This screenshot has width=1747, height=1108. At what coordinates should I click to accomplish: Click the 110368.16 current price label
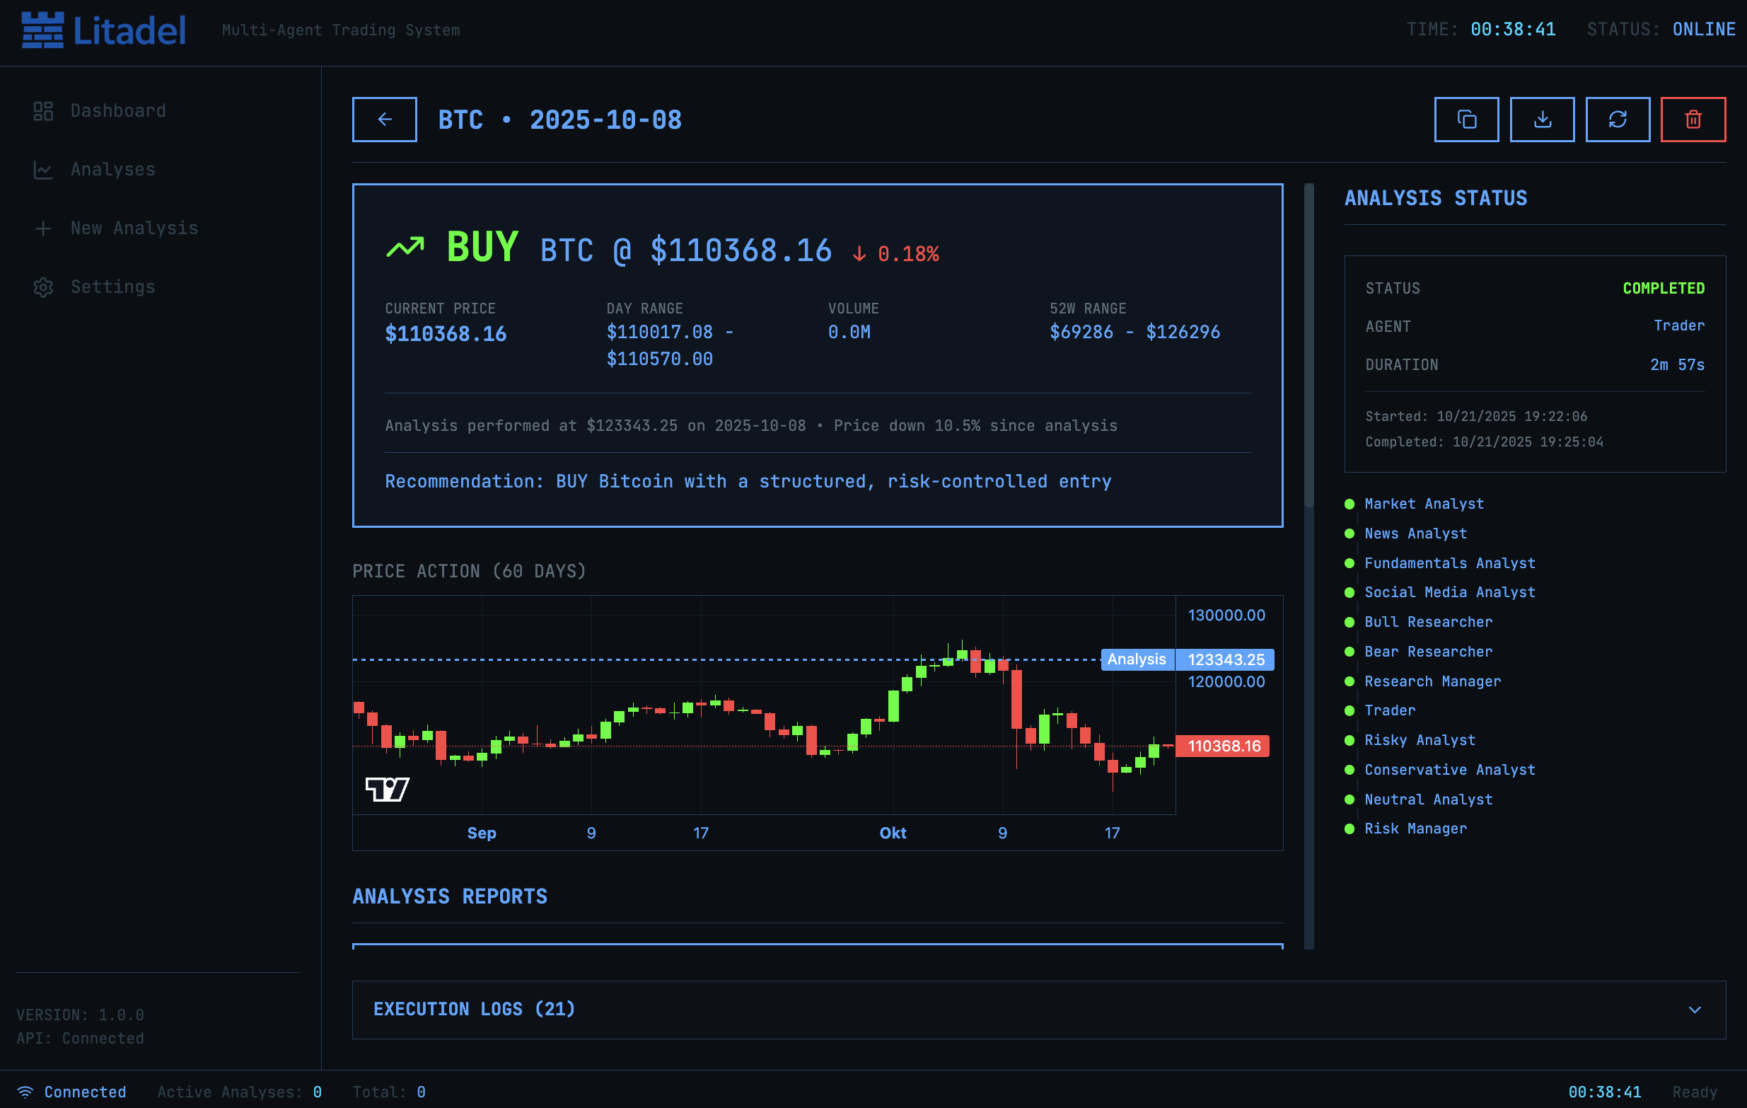point(1222,746)
